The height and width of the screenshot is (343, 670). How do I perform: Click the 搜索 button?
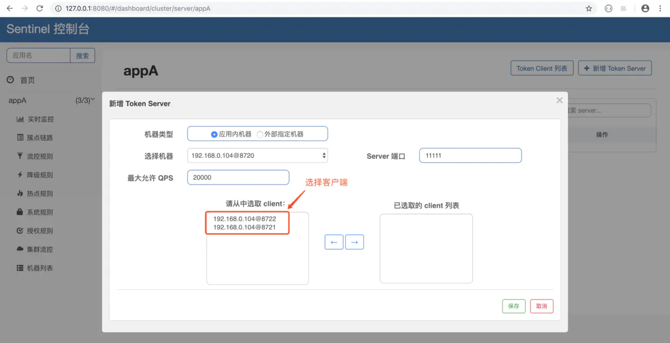83,55
